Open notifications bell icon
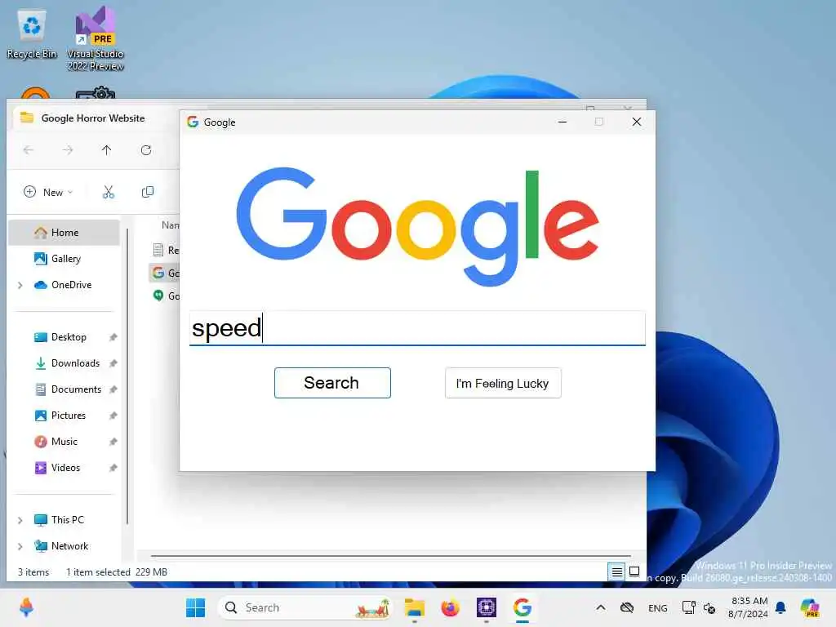The image size is (836, 627). (780, 607)
